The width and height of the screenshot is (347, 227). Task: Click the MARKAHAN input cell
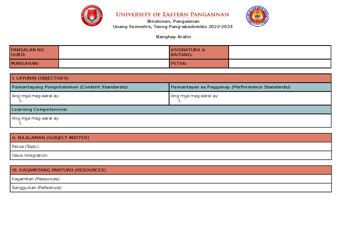(x=114, y=63)
